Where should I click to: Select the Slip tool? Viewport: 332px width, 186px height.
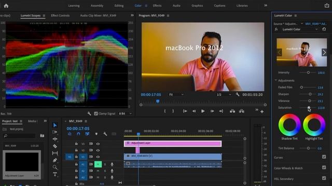pos(55,153)
